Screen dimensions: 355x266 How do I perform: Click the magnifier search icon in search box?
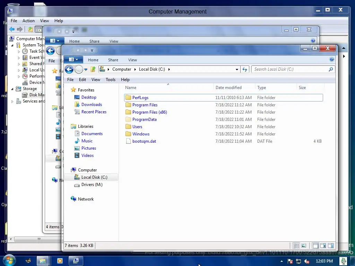click(331, 69)
